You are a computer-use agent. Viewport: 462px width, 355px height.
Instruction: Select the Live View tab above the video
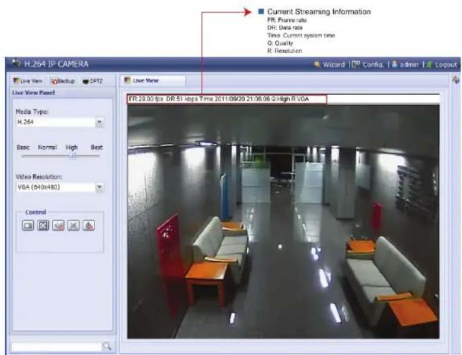click(153, 81)
